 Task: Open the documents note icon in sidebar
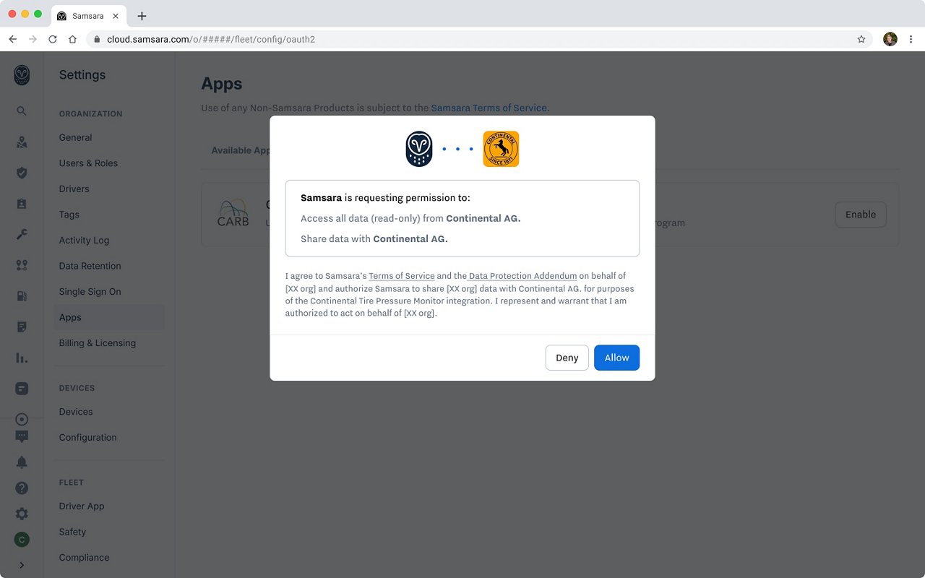tap(22, 327)
